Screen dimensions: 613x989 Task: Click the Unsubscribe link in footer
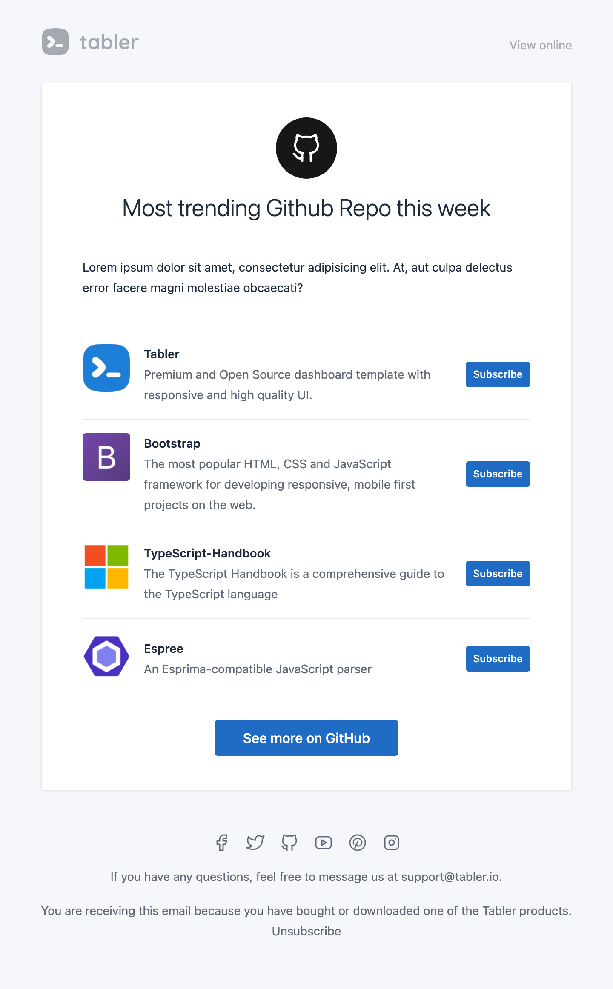[306, 931]
